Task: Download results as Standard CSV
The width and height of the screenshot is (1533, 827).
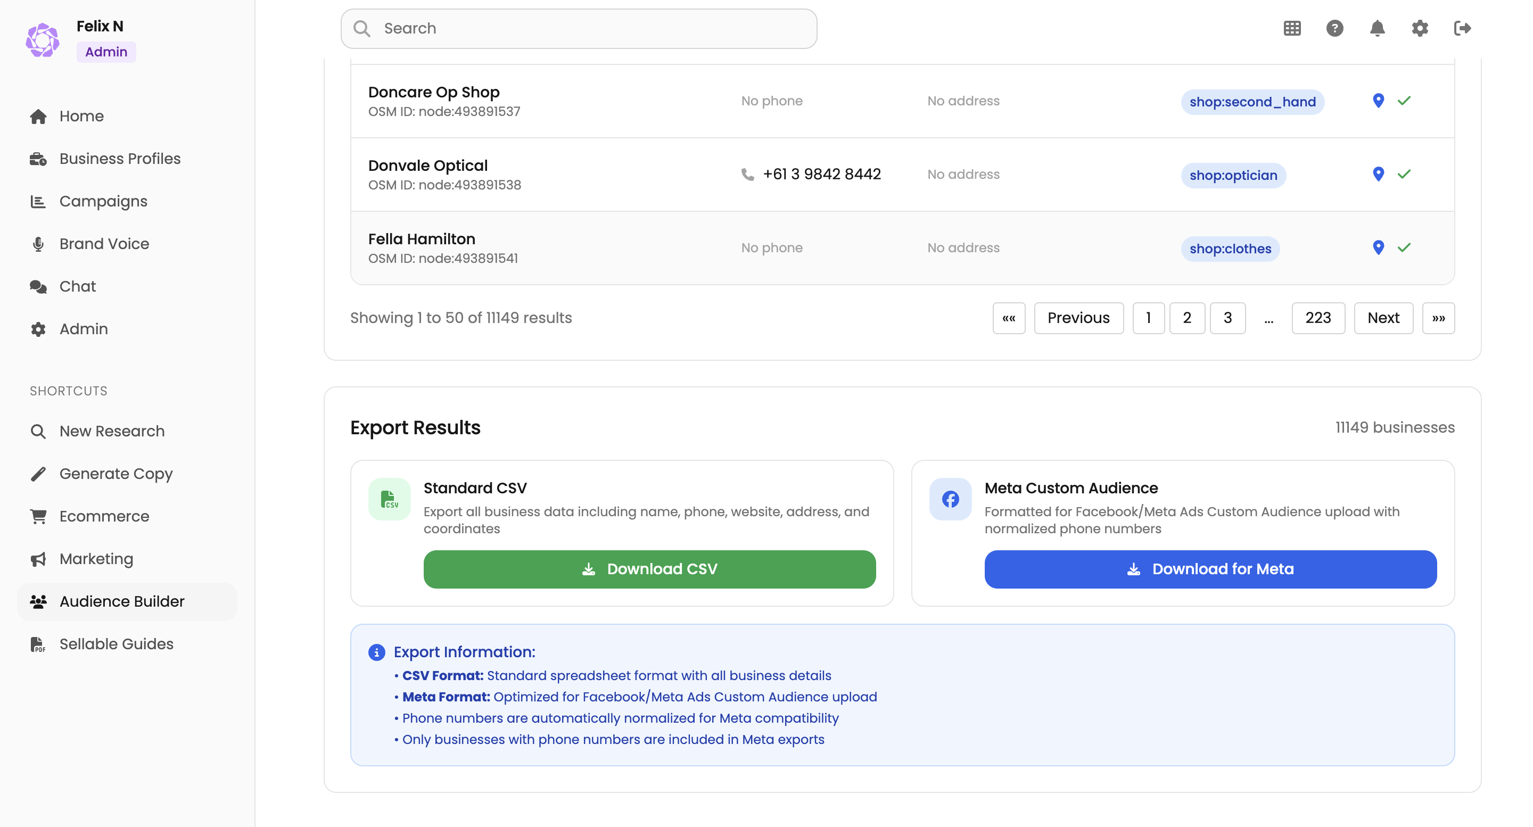Action: (649, 569)
